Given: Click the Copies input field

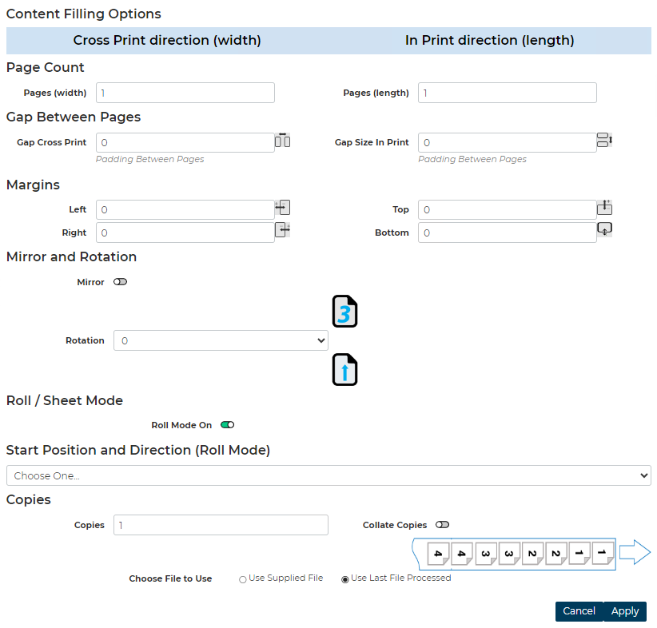Looking at the screenshot, I should 221,525.
